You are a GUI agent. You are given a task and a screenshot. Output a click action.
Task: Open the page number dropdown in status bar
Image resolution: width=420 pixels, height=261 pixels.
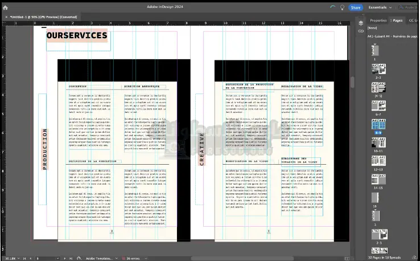point(57,258)
